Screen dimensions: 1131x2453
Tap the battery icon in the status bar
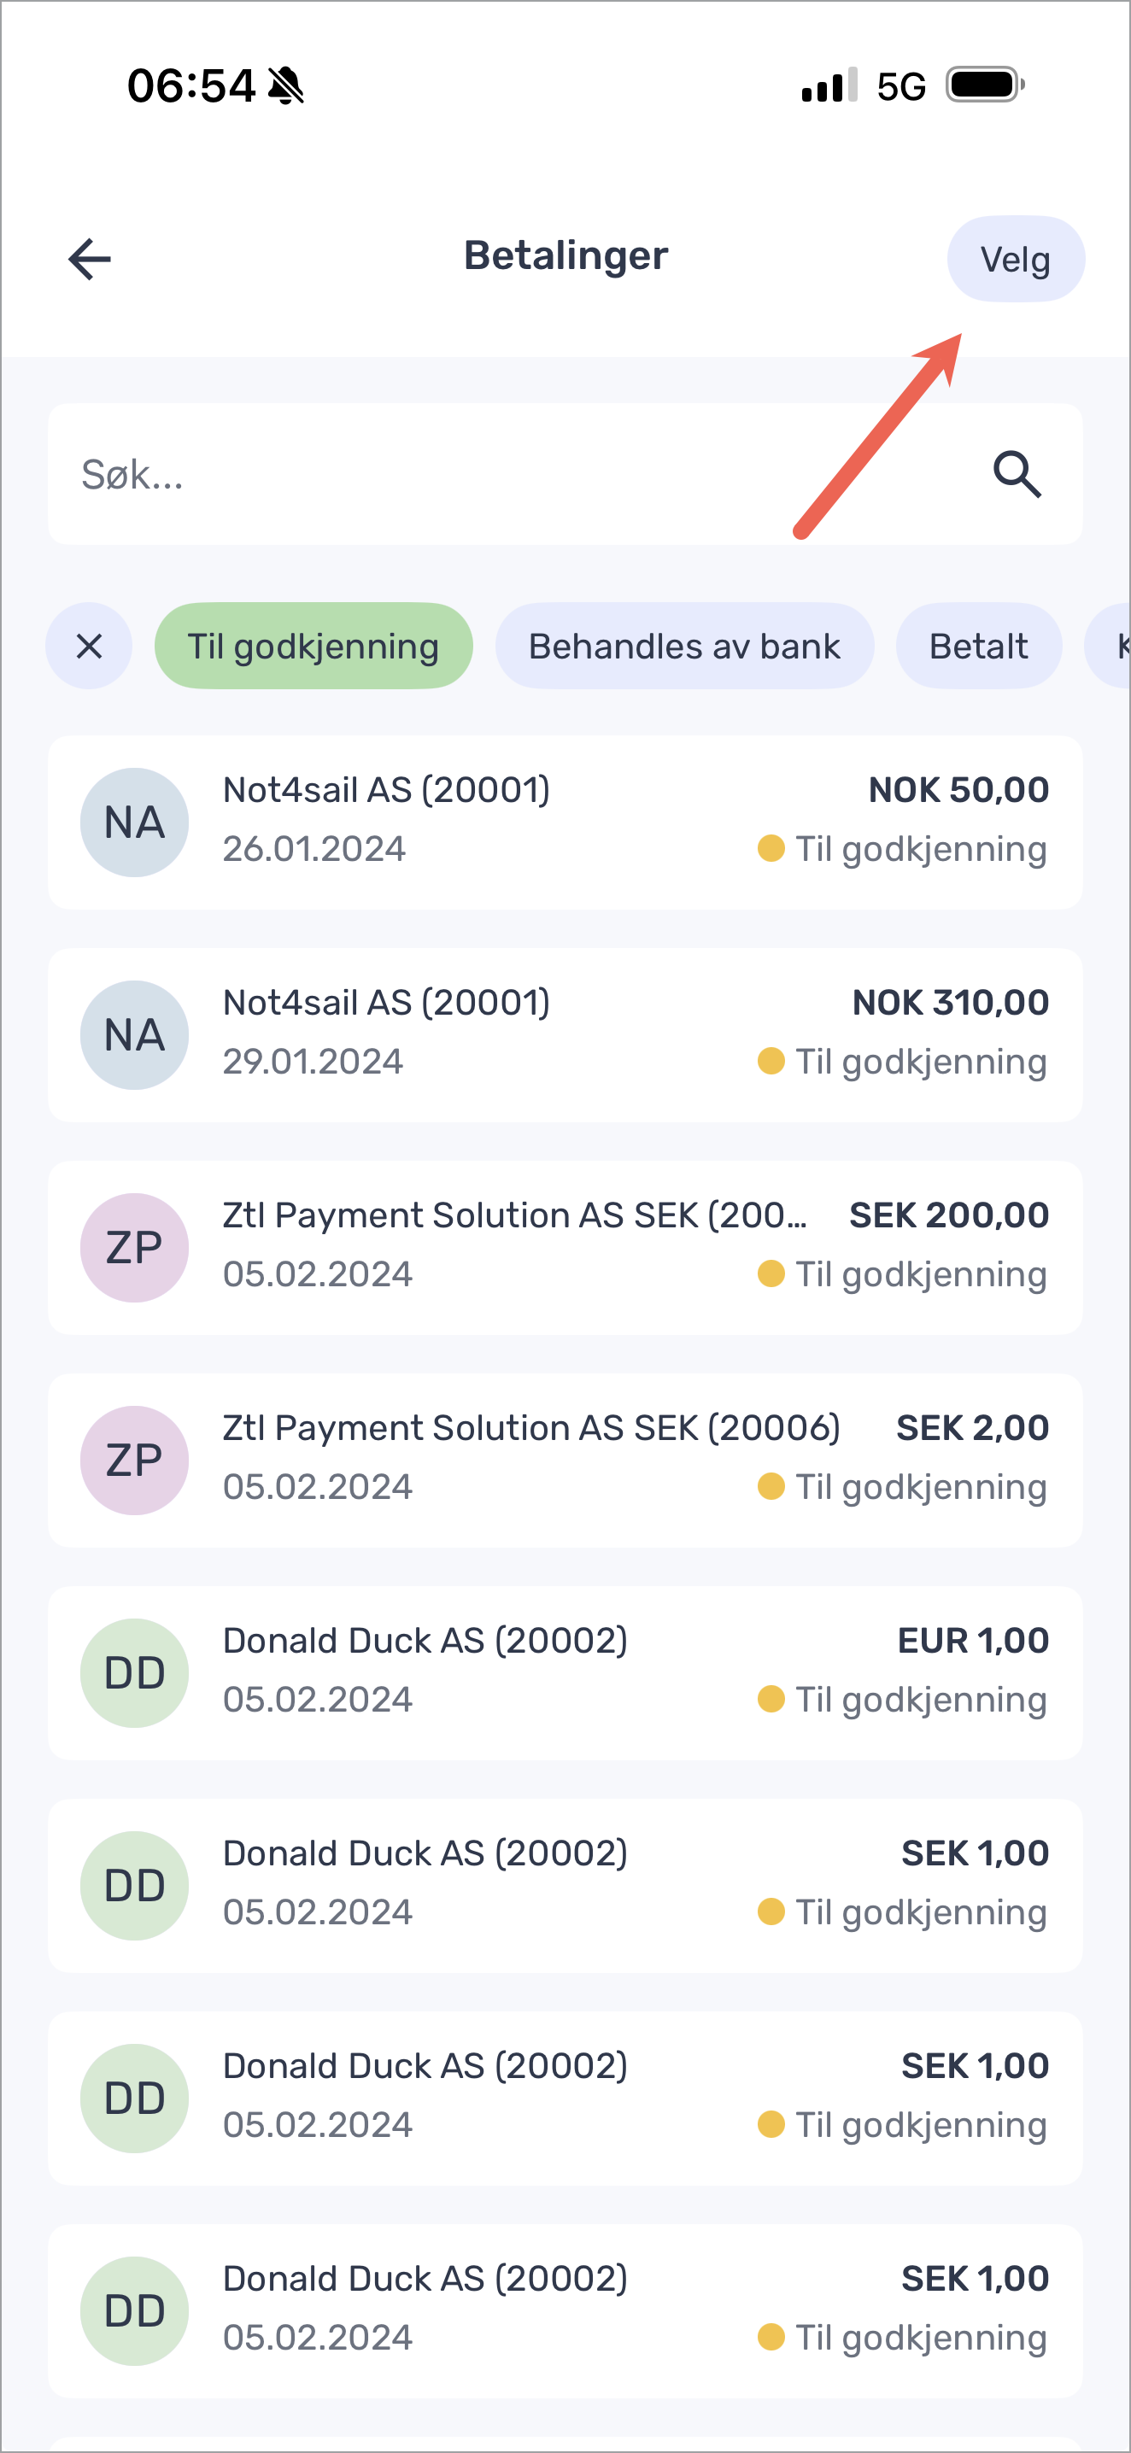click(x=985, y=85)
